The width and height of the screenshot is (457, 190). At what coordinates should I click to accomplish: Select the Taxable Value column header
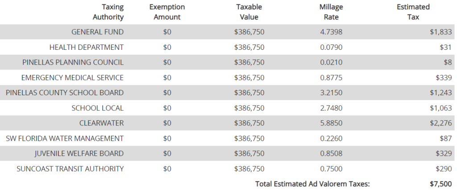[x=249, y=12]
